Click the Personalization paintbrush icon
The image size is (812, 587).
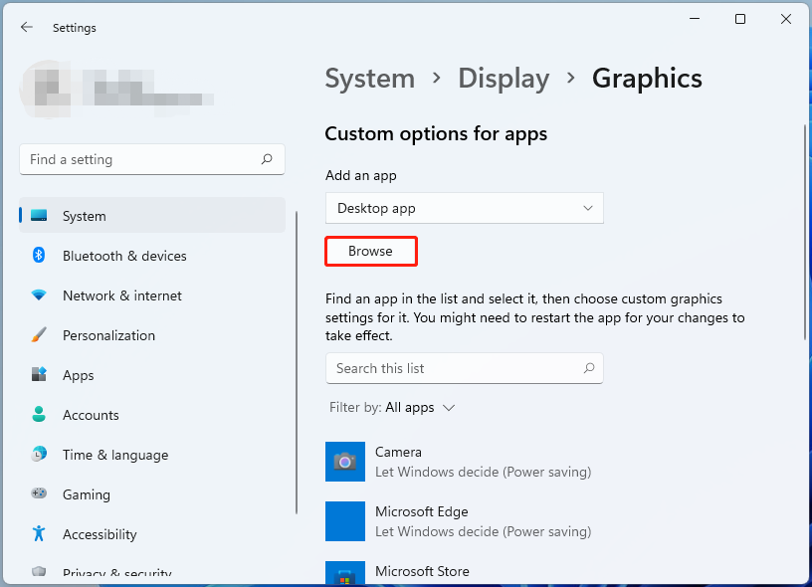click(x=39, y=335)
